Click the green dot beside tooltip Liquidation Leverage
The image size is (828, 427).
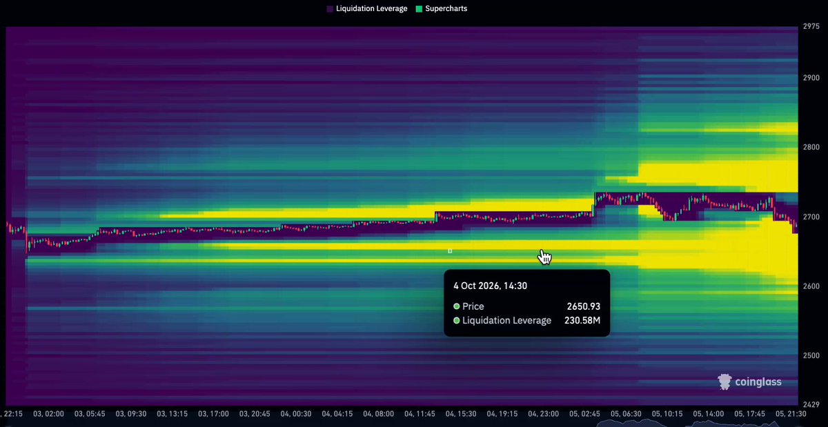tap(456, 320)
